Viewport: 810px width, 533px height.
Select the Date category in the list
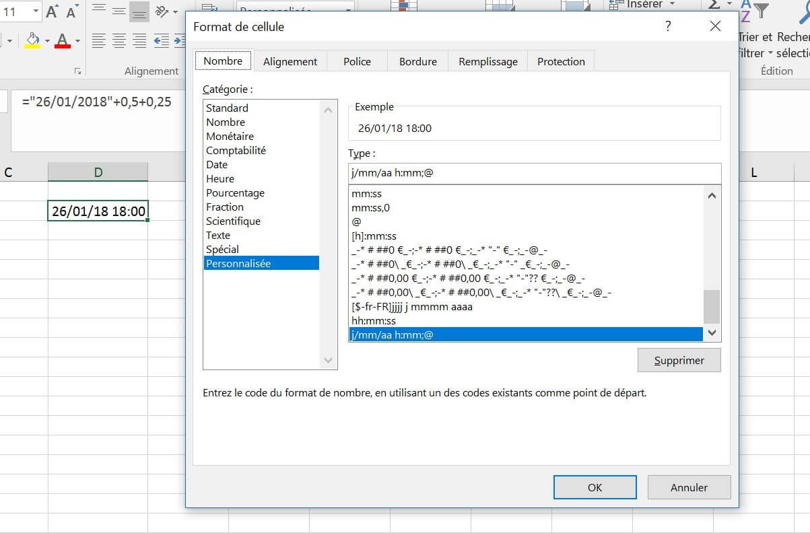point(217,164)
